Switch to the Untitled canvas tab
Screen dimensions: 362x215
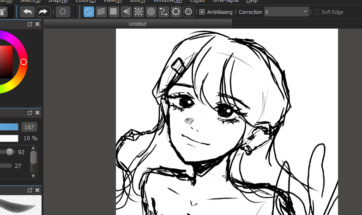(x=138, y=24)
